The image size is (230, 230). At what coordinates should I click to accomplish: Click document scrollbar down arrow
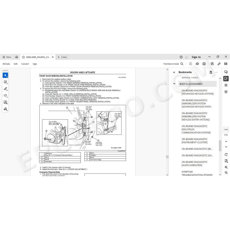pos(167,175)
